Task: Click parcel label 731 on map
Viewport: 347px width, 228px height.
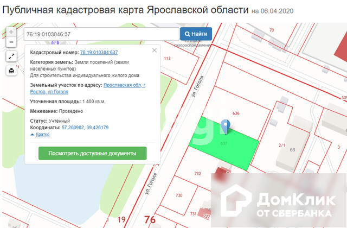Action: point(194,213)
